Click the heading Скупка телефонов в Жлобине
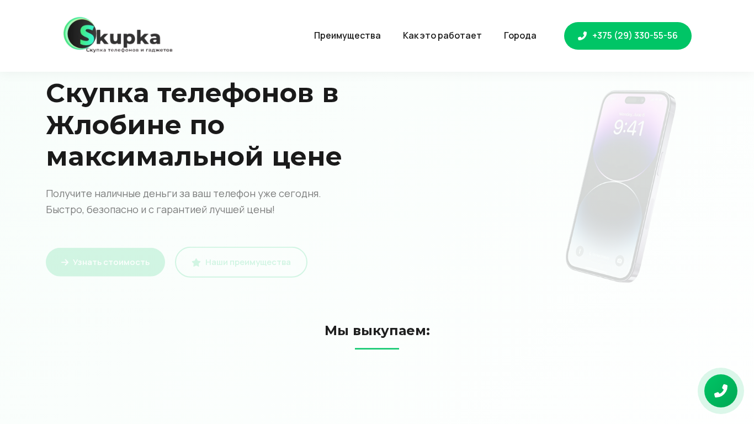 tap(194, 125)
